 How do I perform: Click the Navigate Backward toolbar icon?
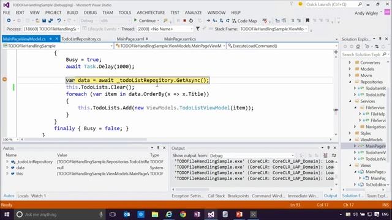9,20
